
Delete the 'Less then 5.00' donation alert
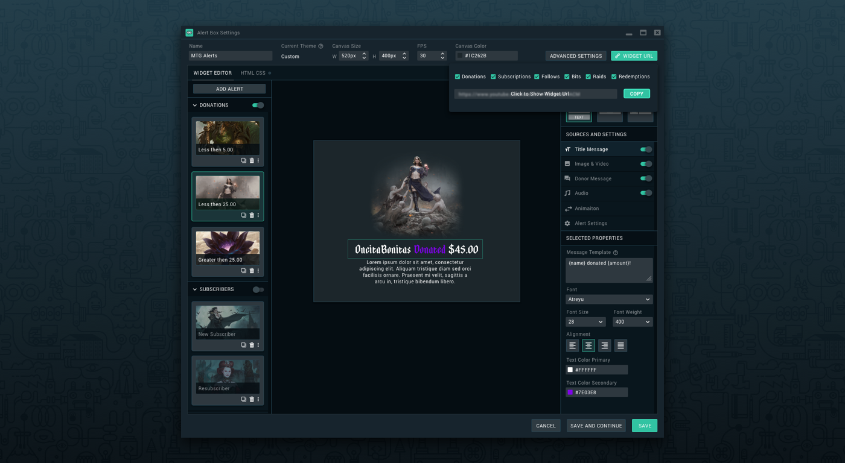click(252, 160)
